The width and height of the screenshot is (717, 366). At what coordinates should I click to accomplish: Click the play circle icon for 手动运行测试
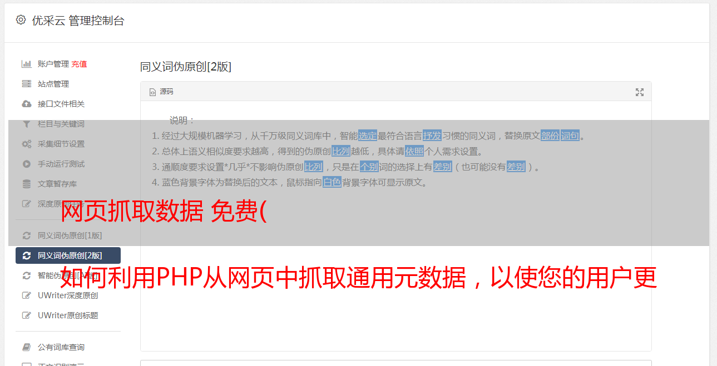tap(26, 164)
